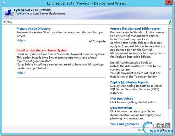The width and height of the screenshot is (175, 136).
Task: Expand Help arrow under Install or Update section
Action: point(25,73)
